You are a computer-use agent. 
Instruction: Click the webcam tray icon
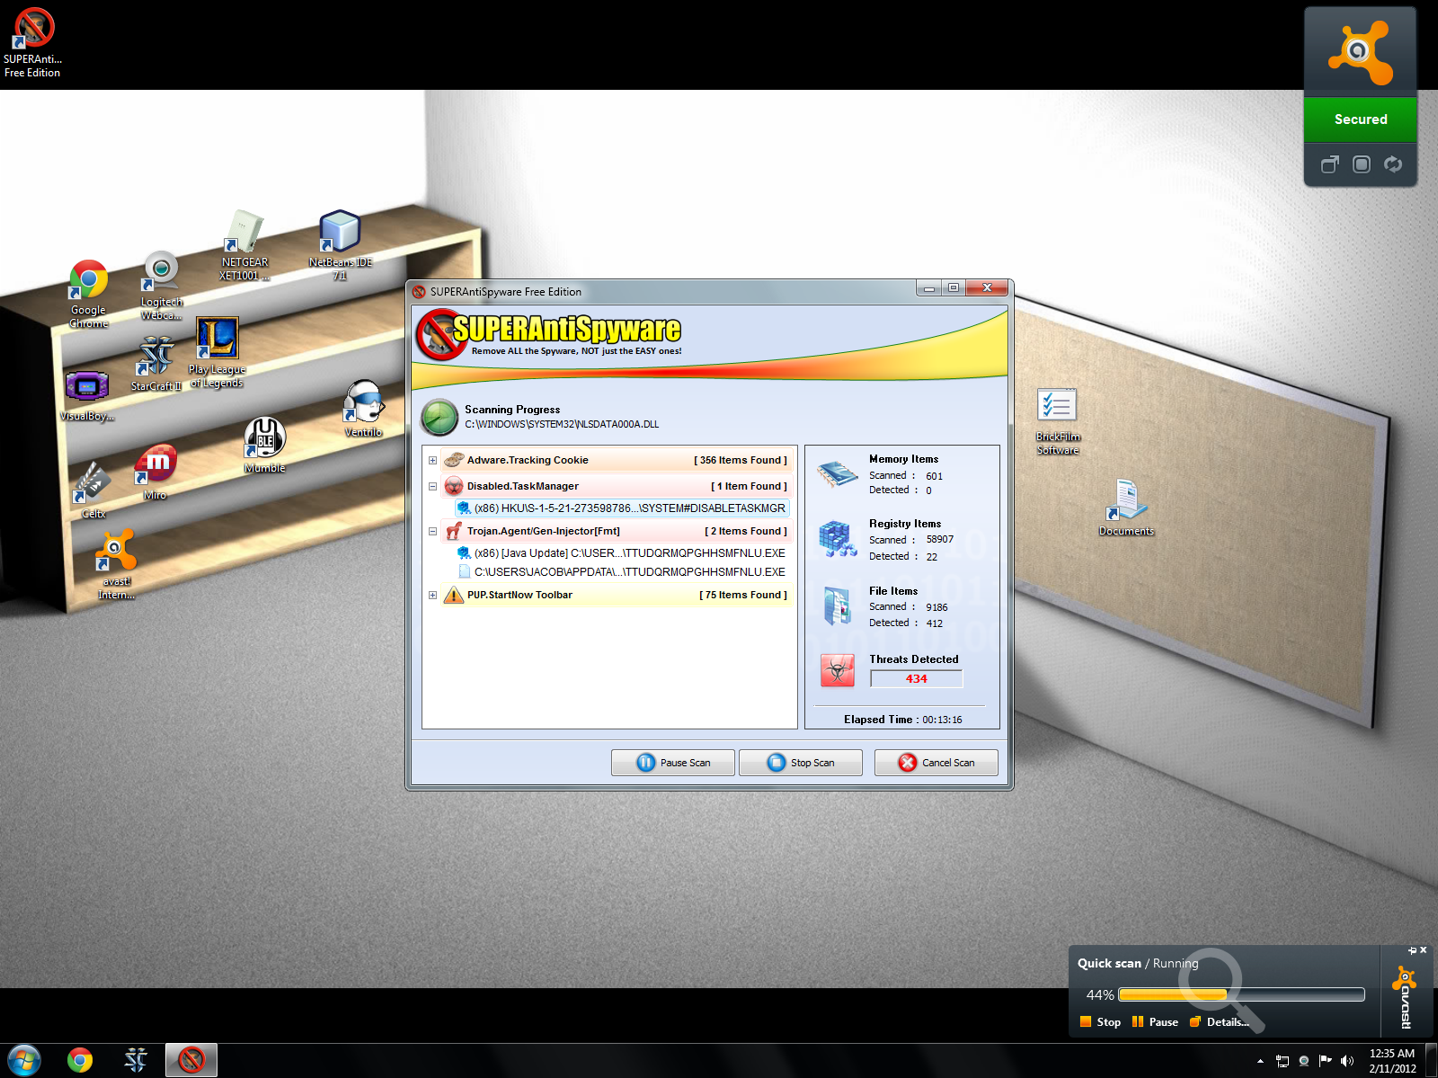[x=1304, y=1061]
